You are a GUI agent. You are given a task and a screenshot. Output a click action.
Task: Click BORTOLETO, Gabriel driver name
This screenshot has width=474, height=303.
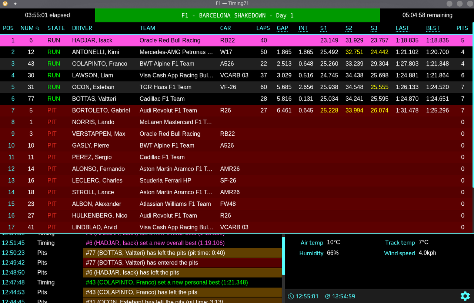point(101,111)
